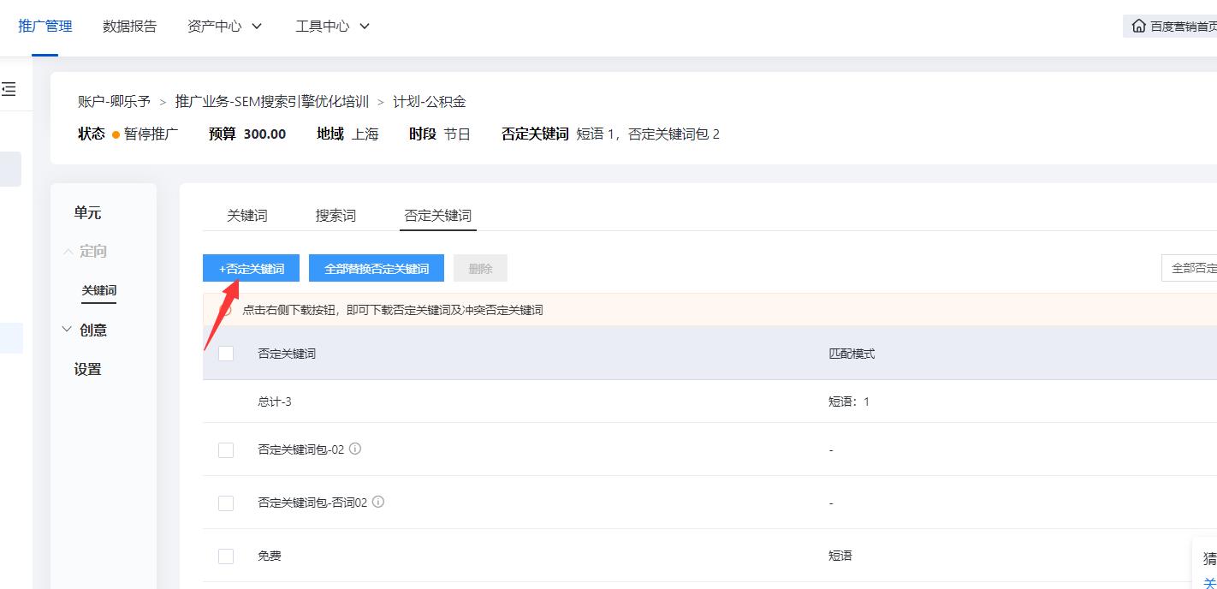This screenshot has width=1217, height=589.
Task: Open the 推广管理 tab
Action: [x=45, y=27]
